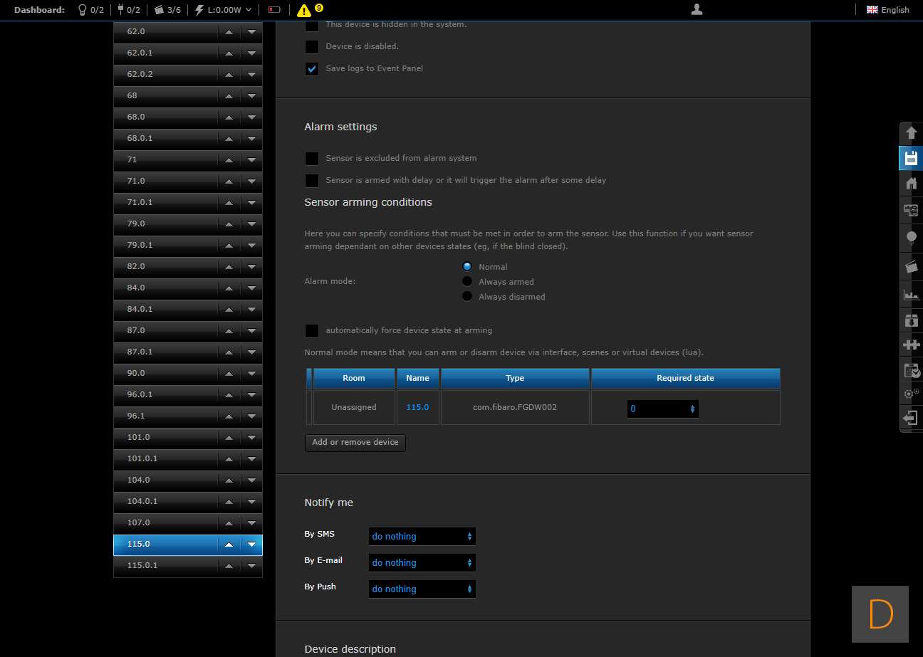Open the By Push notification dropdown
The image size is (923, 657).
click(x=422, y=589)
